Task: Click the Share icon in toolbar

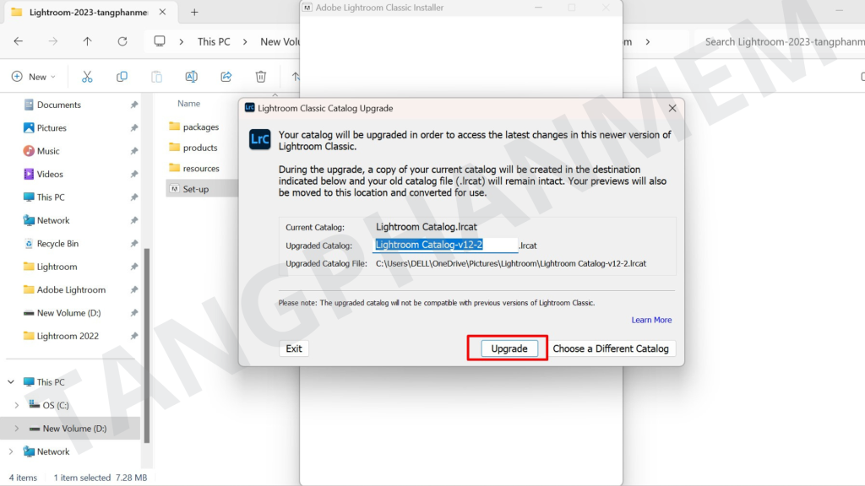Action: (x=226, y=77)
